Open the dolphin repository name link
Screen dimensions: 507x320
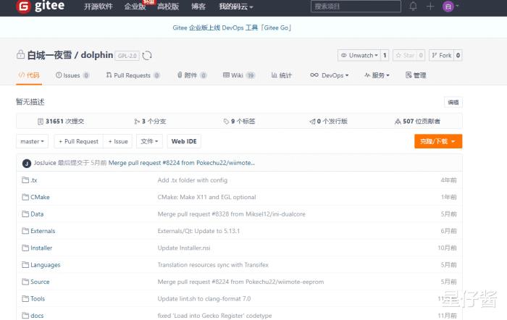coord(96,55)
